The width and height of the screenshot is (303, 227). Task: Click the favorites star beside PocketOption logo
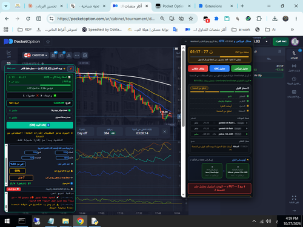[x=48, y=42]
